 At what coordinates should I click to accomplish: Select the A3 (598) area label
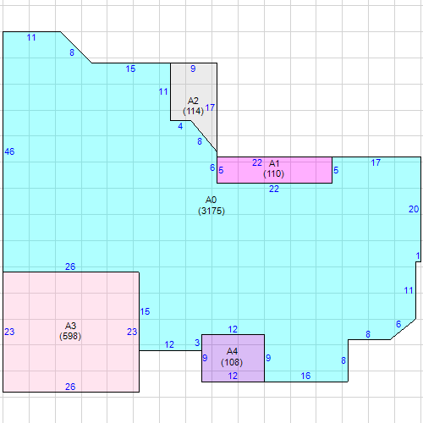pyautogui.click(x=70, y=331)
